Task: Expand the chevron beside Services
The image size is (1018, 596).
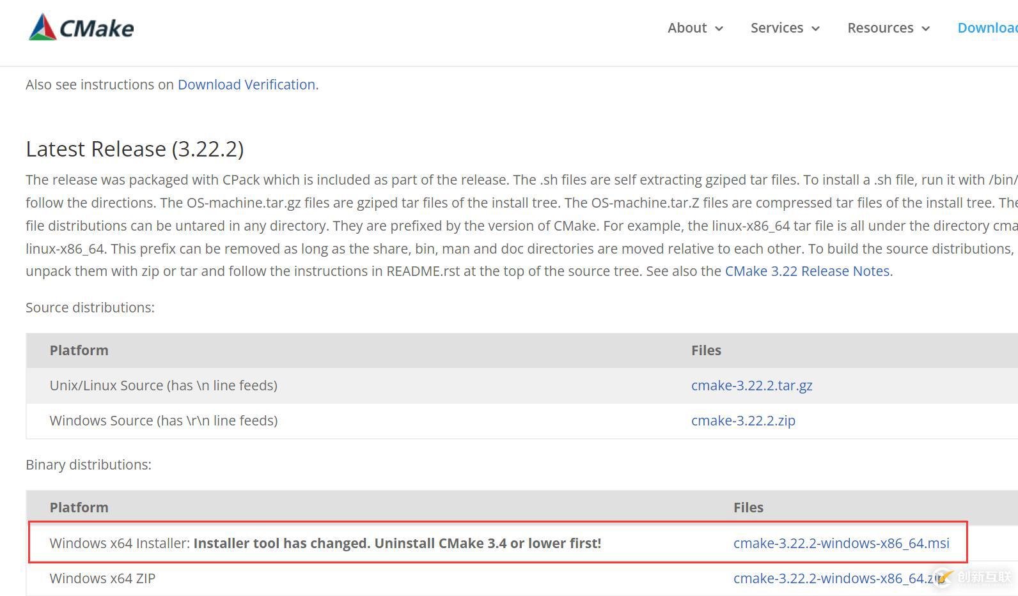Action: tap(816, 29)
